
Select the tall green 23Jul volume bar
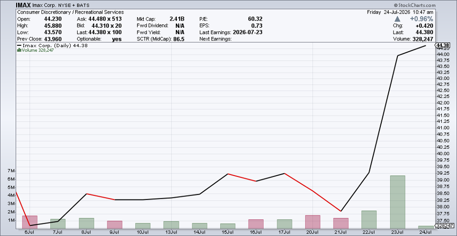[397, 202]
